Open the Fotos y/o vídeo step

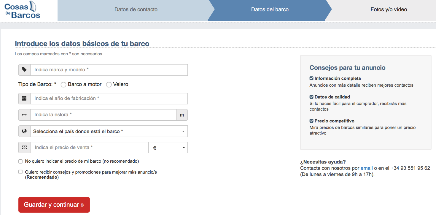(x=389, y=9)
